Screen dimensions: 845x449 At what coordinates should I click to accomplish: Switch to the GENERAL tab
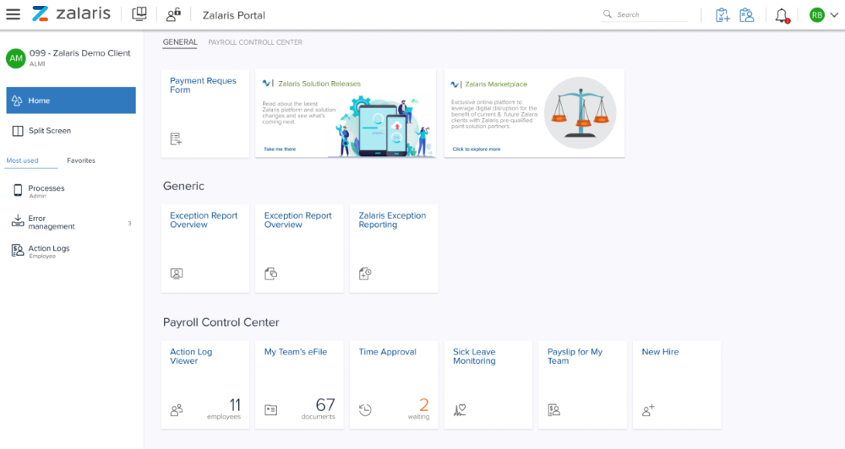click(x=180, y=42)
